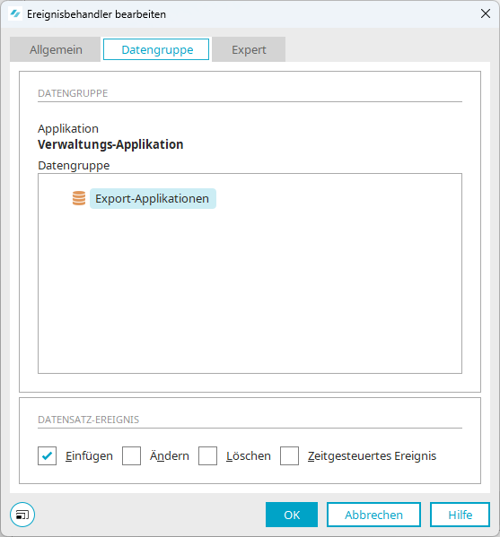
Task: Click the Intrexx app logo in title bar
Action: (15, 14)
